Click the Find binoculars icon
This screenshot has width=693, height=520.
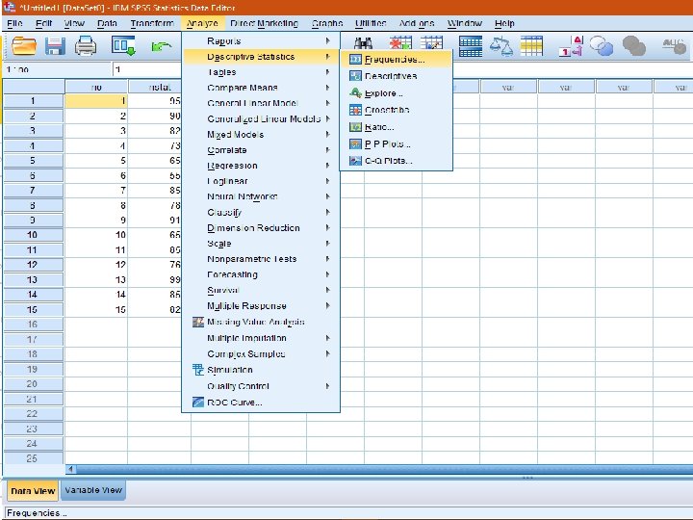pos(363,44)
